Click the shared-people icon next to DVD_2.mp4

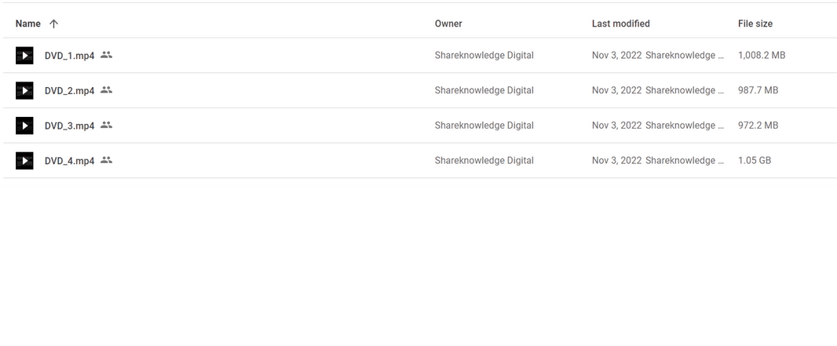(107, 90)
